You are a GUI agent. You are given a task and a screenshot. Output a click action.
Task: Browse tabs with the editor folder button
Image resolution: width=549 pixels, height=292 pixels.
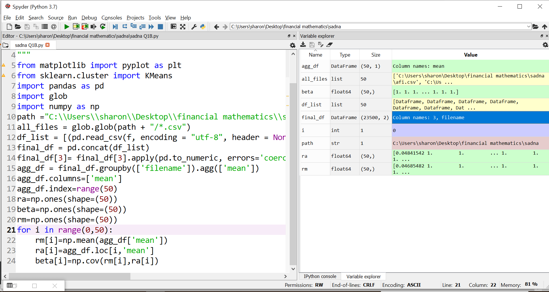coord(5,45)
